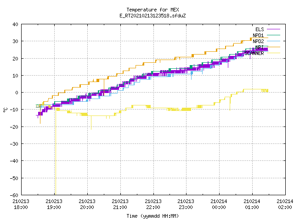The image size is (294, 220).
Task: Click the y-axis label 0
Action: pyautogui.click(x=17, y=93)
